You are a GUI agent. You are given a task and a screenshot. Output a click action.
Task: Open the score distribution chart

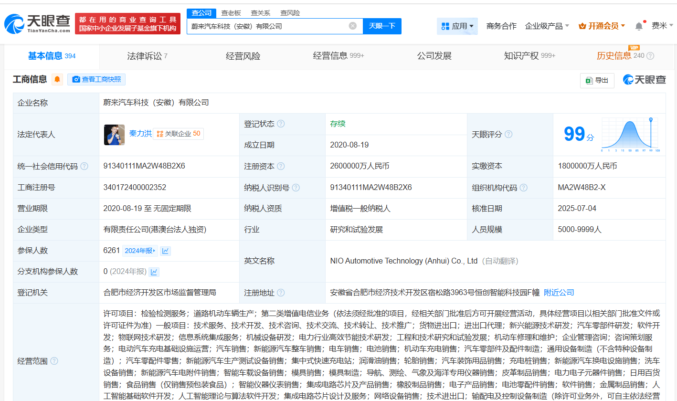point(630,134)
